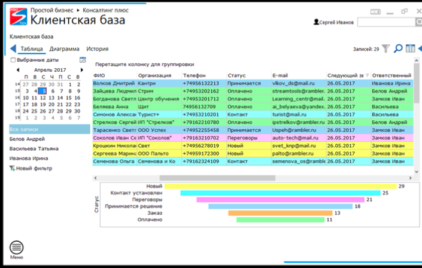Viewport: 422px width, 268px height.
Task: Click the ИП "Стрелков" organization cell
Action: (159, 122)
